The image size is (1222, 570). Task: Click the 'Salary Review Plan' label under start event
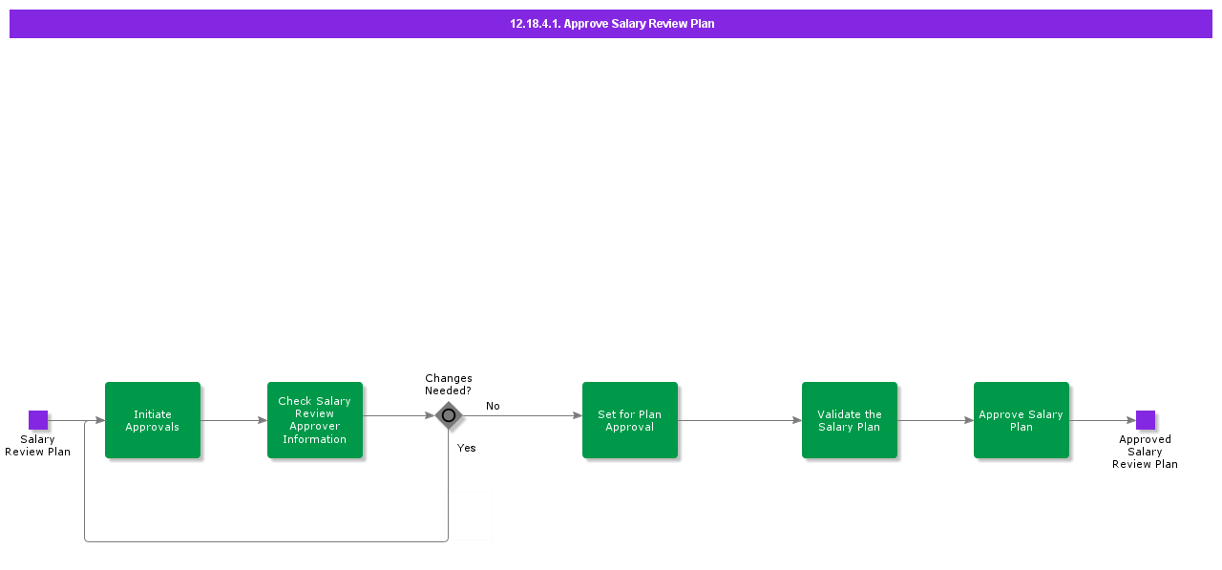click(38, 446)
